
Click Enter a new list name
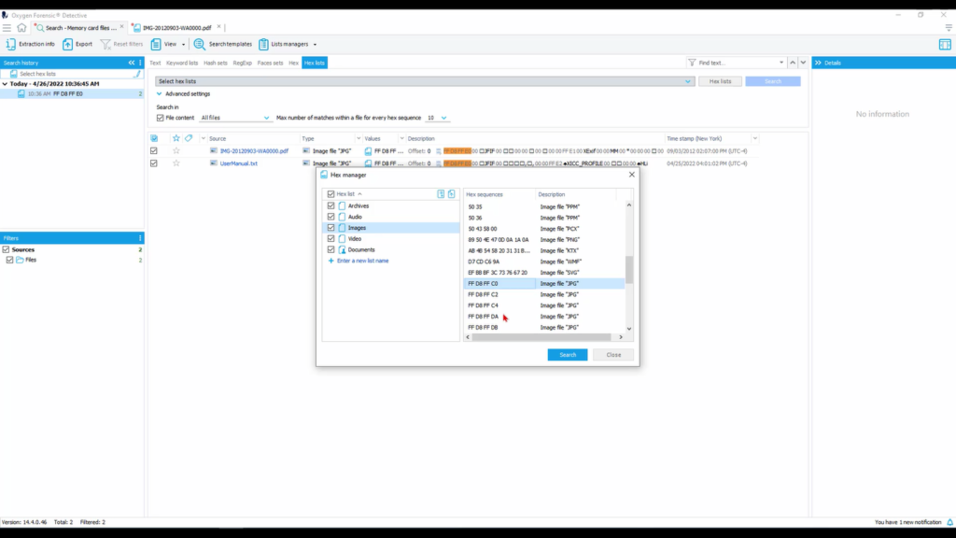[x=363, y=261]
